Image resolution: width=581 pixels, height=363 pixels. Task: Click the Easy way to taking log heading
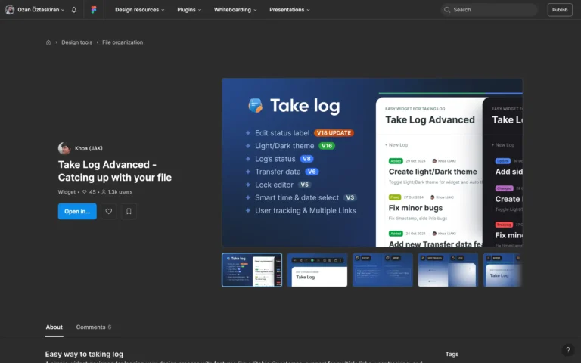(x=84, y=354)
